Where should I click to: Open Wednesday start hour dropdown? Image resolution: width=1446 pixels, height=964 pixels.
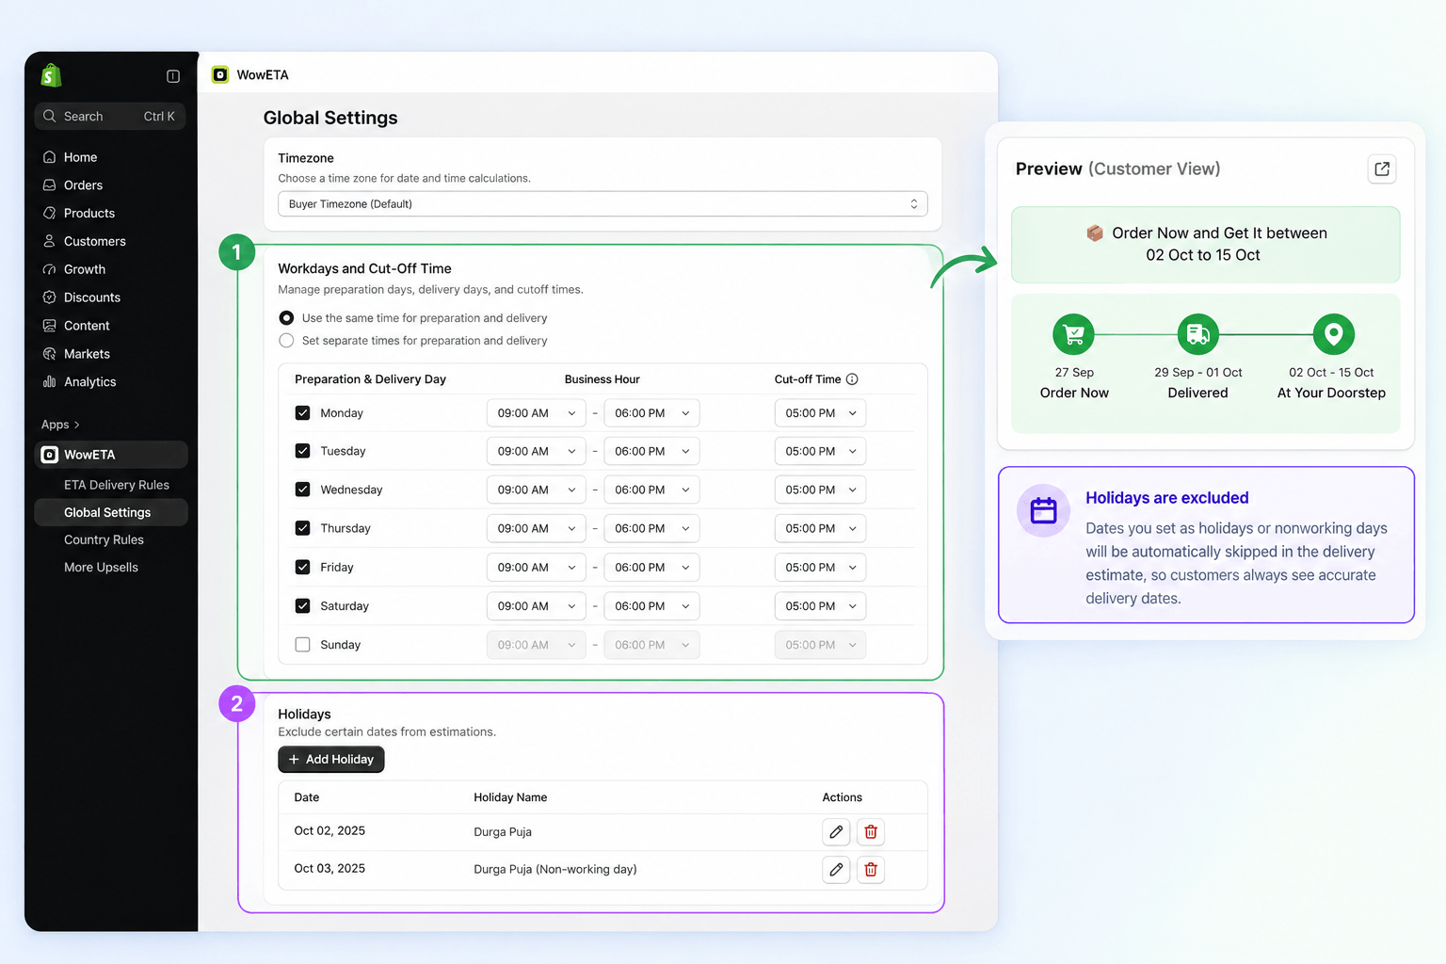[x=537, y=490]
